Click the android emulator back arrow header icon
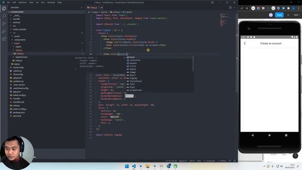The image size is (302, 170). click(245, 43)
